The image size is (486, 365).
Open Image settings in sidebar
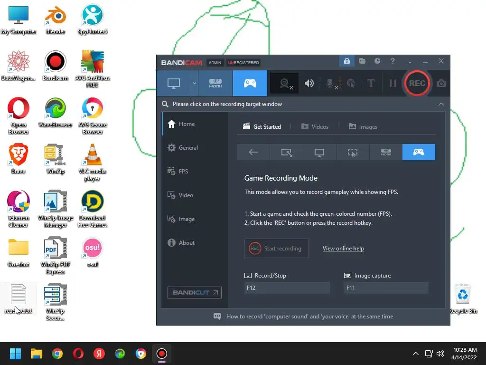click(195, 219)
